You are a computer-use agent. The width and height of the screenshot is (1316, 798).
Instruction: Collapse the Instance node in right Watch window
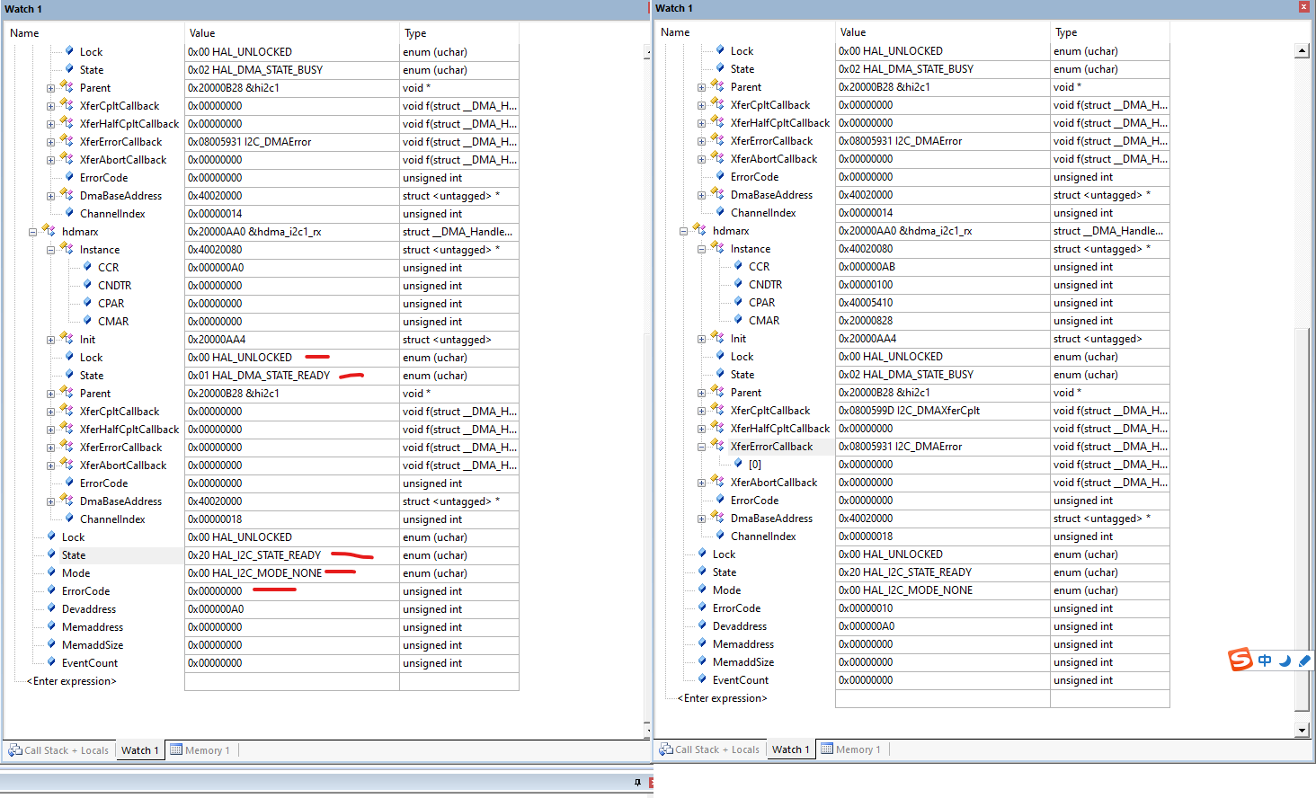[702, 249]
